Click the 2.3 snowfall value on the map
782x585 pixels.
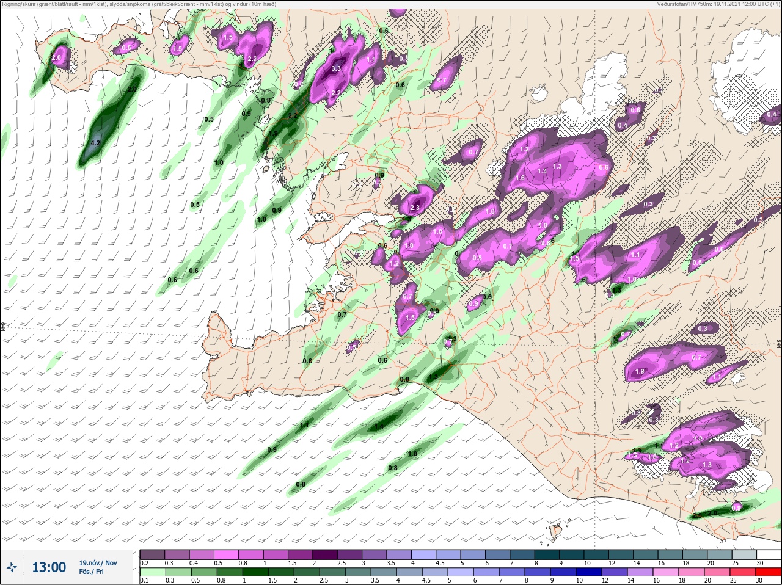[x=415, y=208]
